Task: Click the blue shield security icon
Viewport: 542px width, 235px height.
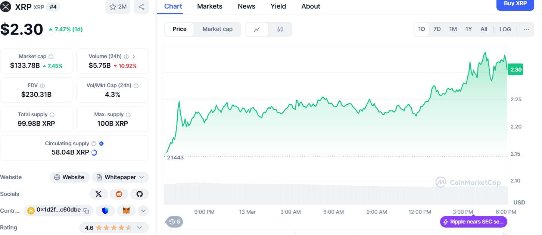Action: click(105, 211)
